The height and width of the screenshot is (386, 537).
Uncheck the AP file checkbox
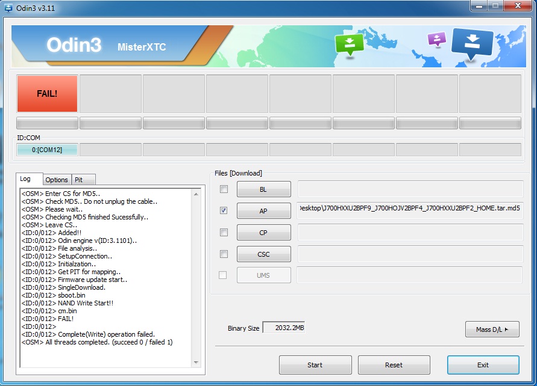click(224, 210)
